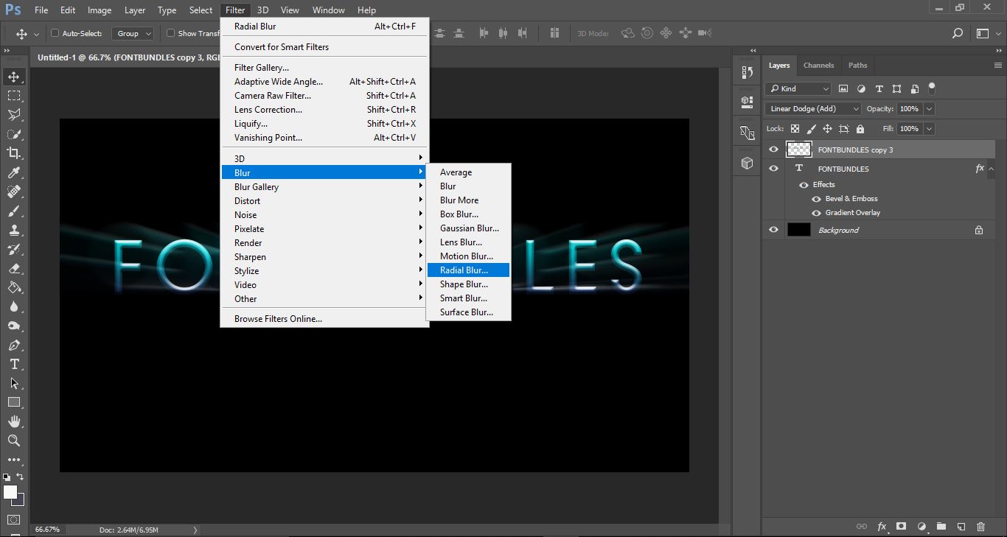Select the Brush tool

13,211
